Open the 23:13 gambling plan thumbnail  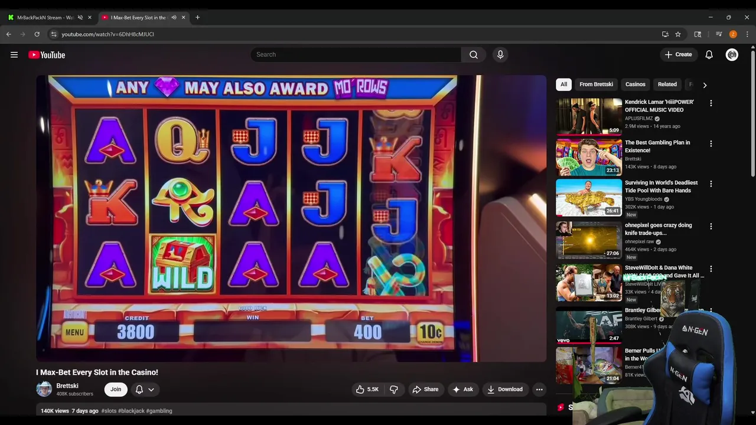(x=589, y=157)
